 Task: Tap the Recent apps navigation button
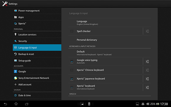(27, 104)
